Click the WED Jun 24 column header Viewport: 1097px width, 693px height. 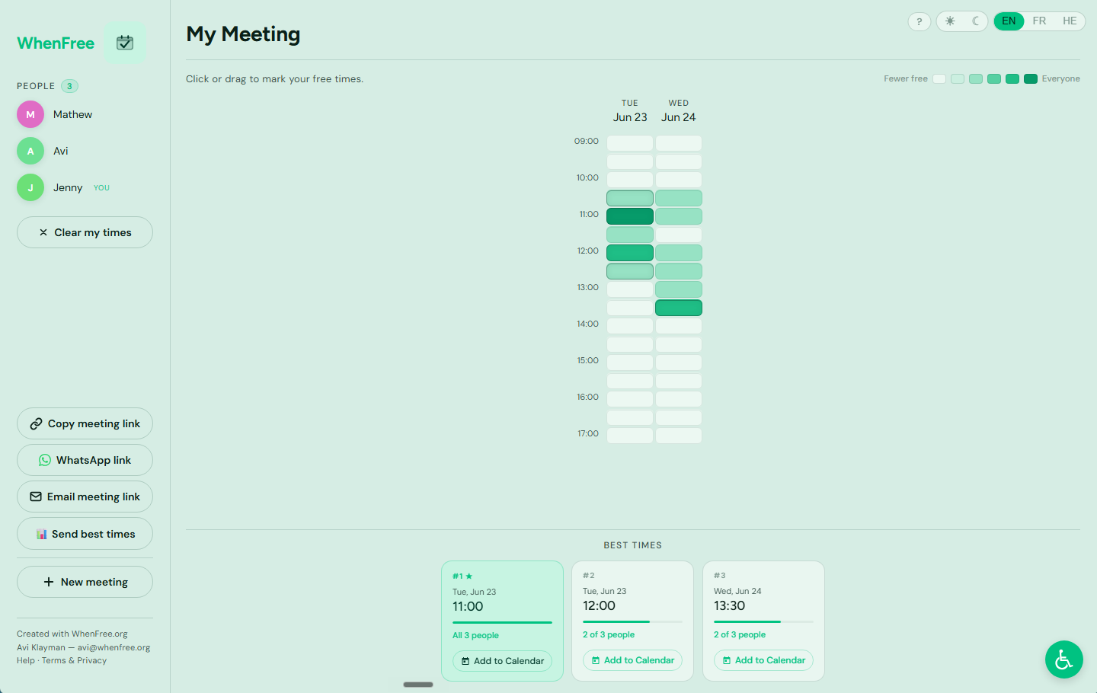[x=679, y=110]
